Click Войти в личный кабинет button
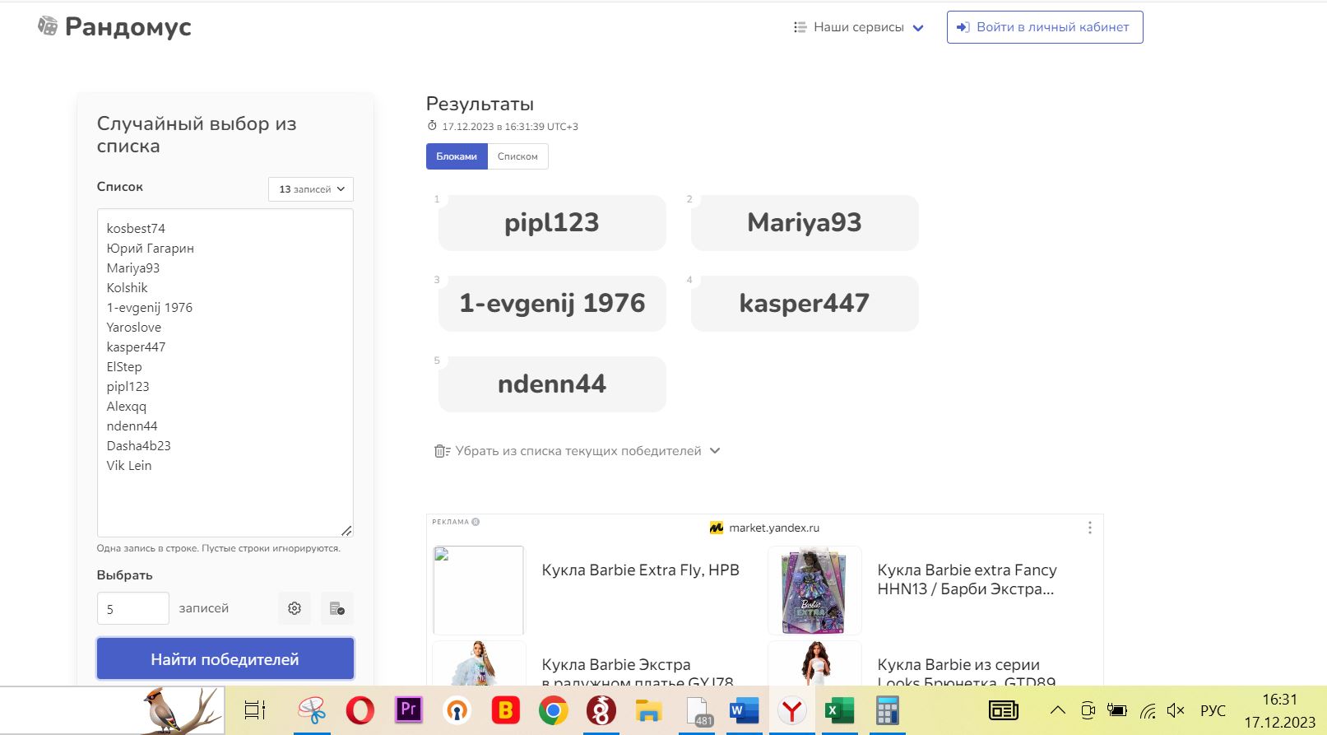Screen dimensions: 1327x735 click(1045, 27)
